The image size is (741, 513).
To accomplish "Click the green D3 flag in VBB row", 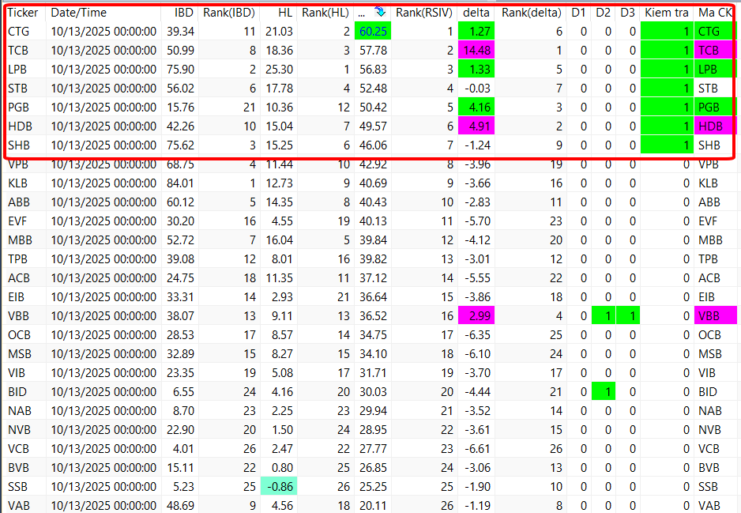I will click(627, 315).
